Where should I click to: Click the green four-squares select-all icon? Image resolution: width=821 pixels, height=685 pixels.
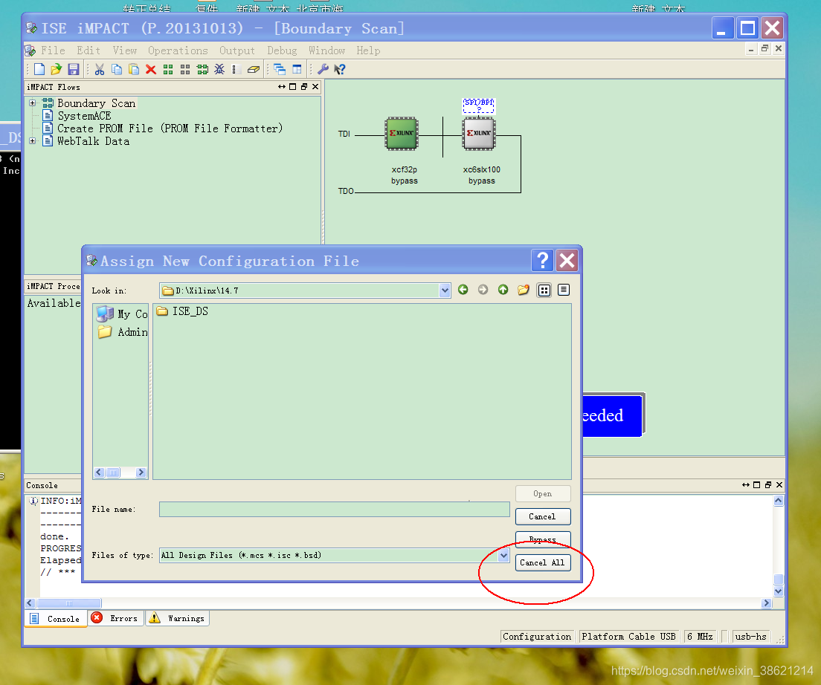(x=168, y=69)
